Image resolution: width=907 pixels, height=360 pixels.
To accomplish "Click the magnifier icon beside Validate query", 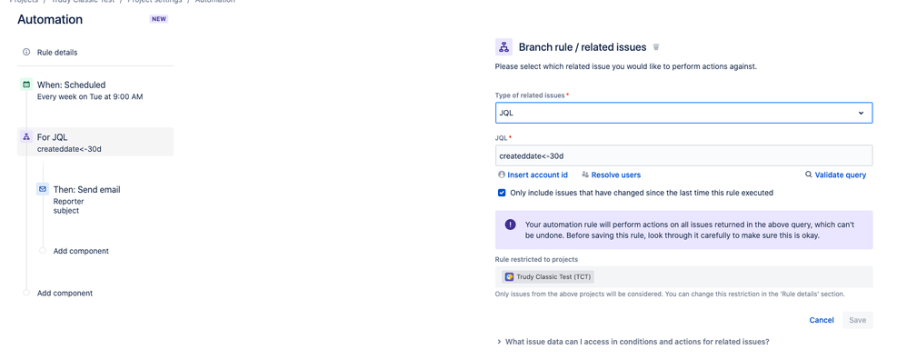I will (x=809, y=175).
